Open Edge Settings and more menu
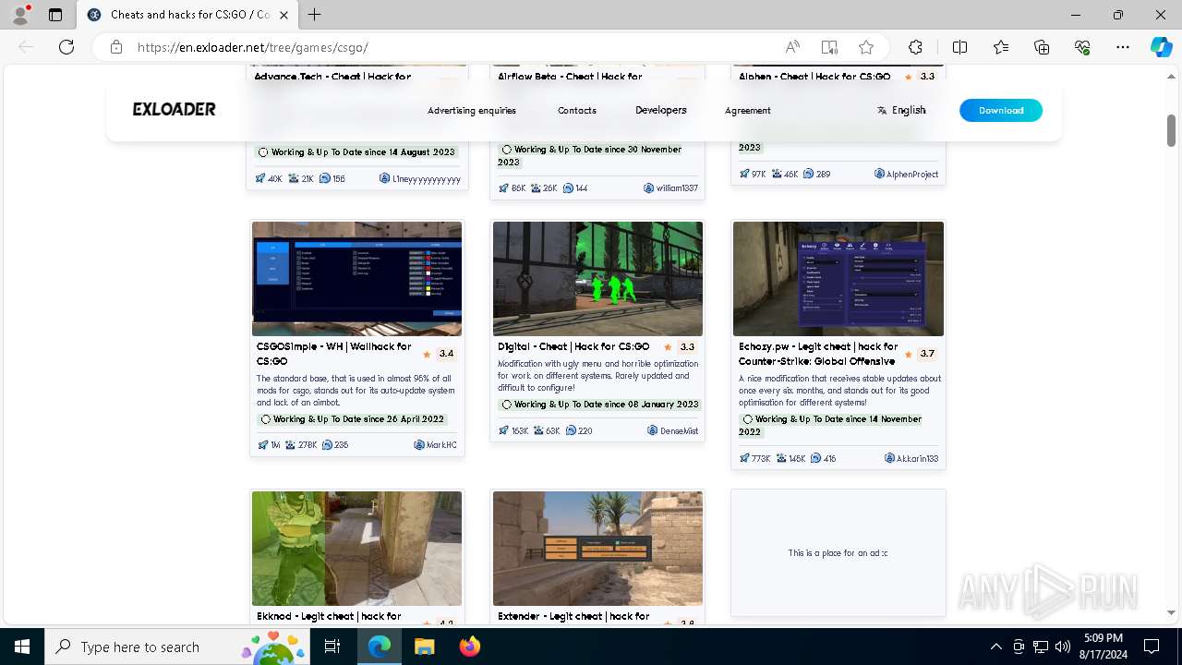The image size is (1182, 665). click(x=1123, y=47)
